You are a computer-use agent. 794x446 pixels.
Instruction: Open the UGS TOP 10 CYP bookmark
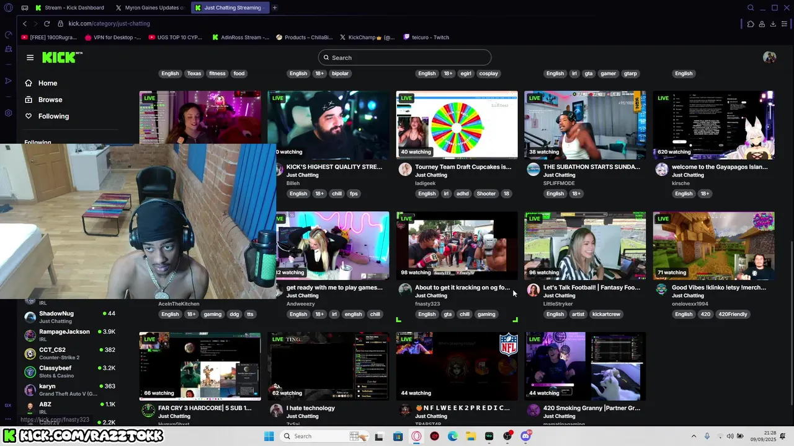pos(176,37)
